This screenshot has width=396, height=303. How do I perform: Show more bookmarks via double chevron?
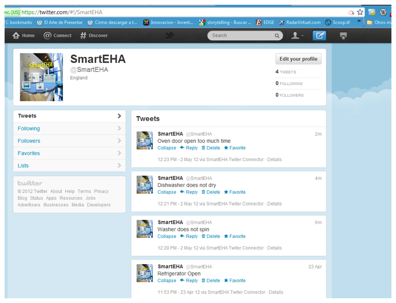pyautogui.click(x=359, y=21)
